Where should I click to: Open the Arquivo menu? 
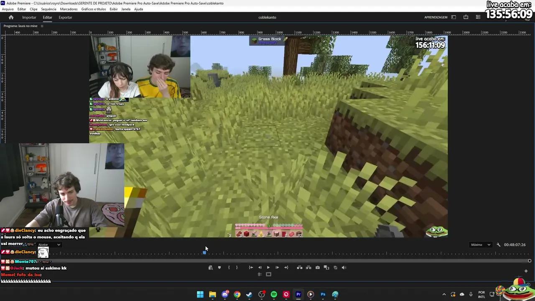click(8, 9)
